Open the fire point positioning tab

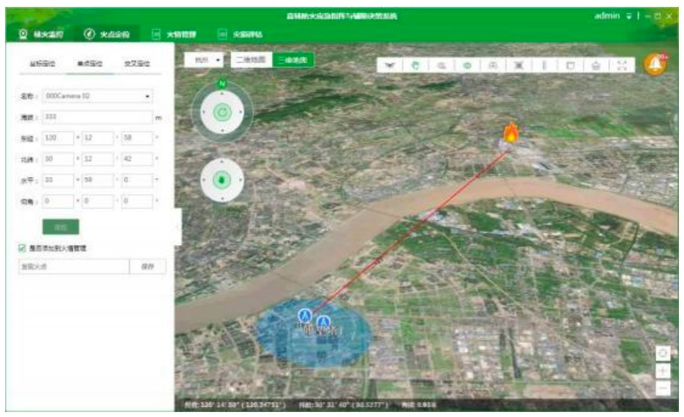(x=107, y=34)
